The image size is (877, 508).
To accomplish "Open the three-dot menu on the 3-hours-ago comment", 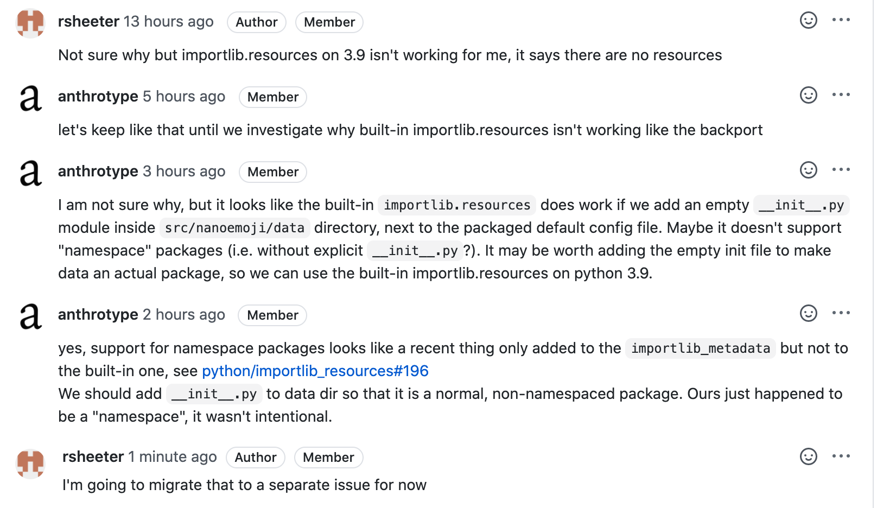I will (841, 170).
